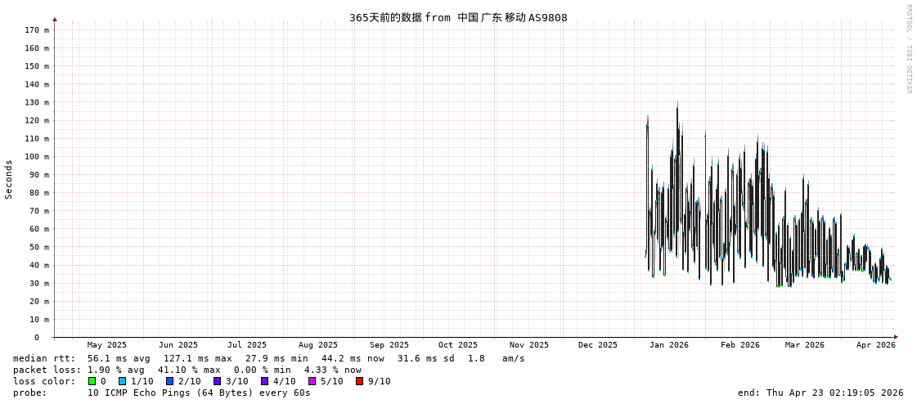The image size is (917, 404).
Task: Click the Nov 2025 label on time axis
Action: [x=528, y=345]
